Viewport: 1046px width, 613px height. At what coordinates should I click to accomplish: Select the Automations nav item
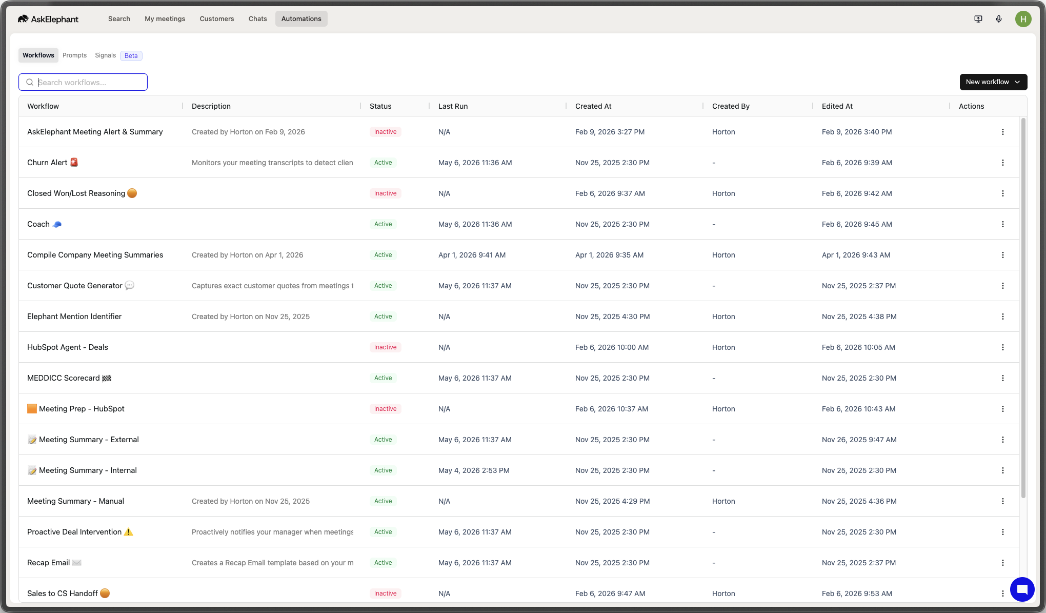tap(301, 19)
